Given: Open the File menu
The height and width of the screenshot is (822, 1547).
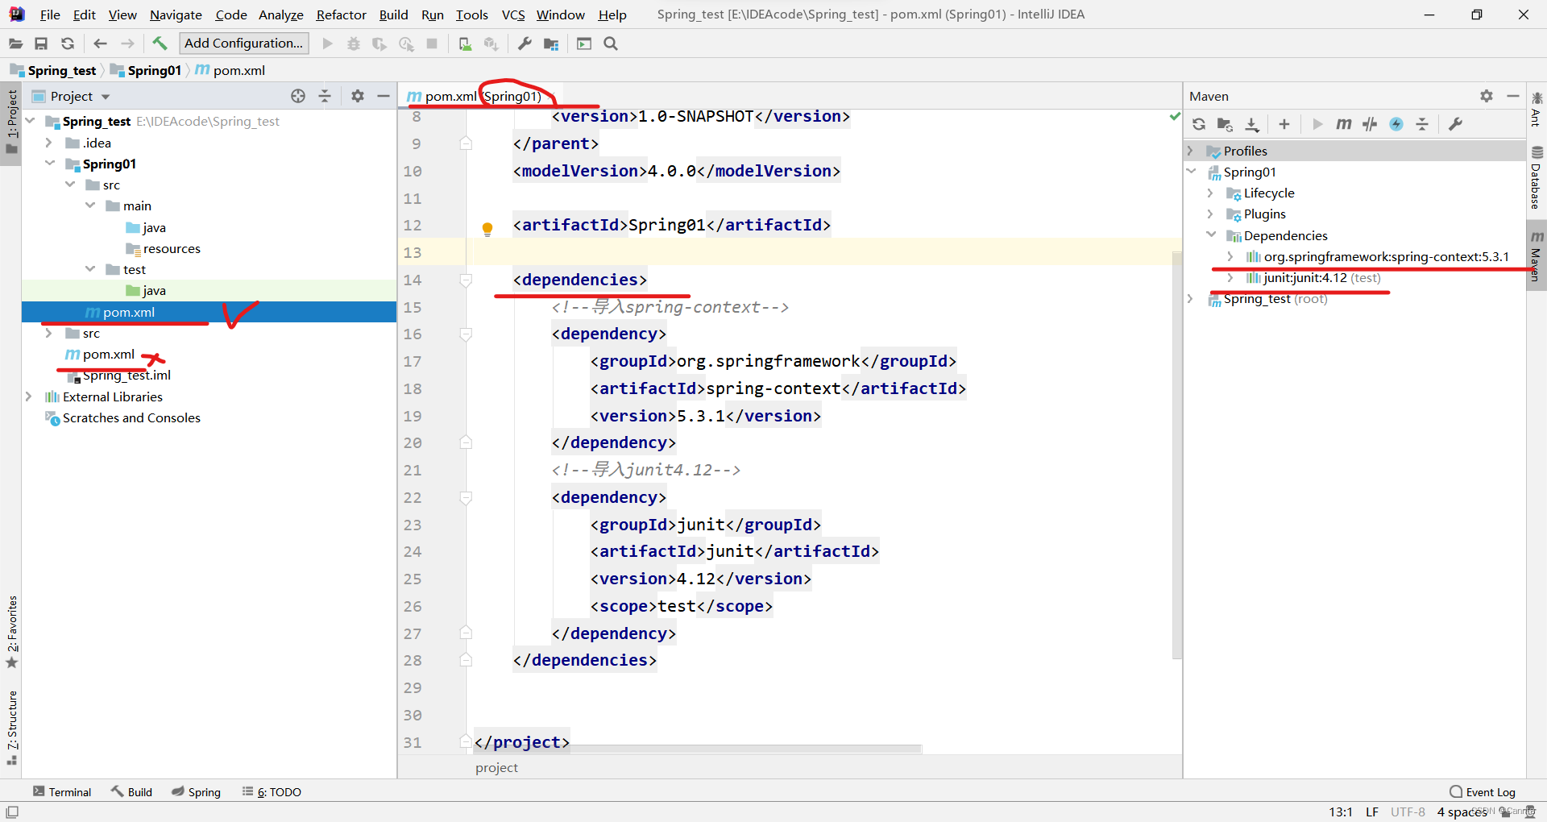Looking at the screenshot, I should coord(50,15).
